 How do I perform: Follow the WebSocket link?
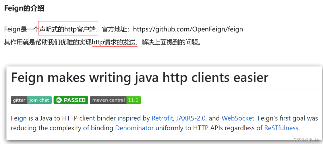[x=238, y=118]
